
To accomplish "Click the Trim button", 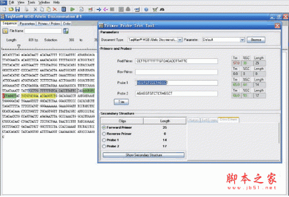I will (121, 102).
